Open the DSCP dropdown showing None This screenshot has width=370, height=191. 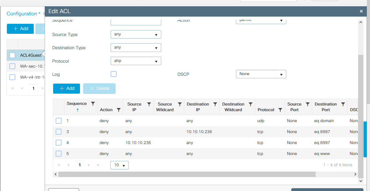[261, 74]
